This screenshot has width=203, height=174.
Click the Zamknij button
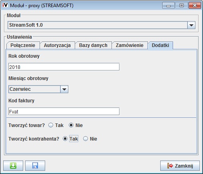[x=180, y=166]
